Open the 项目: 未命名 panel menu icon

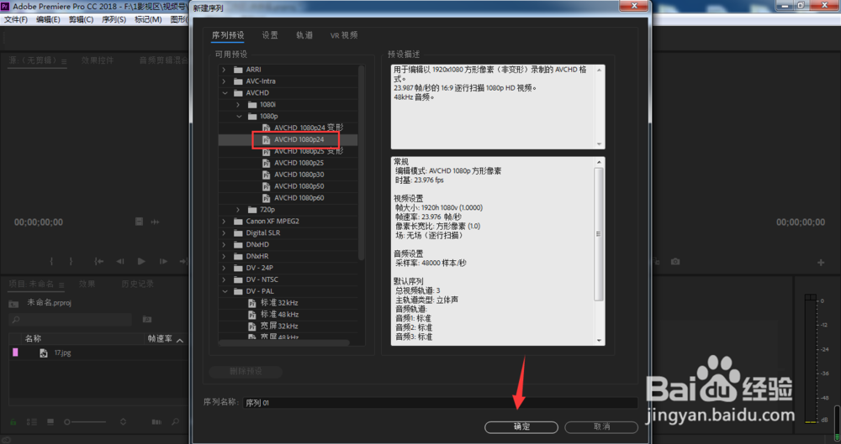pos(61,285)
